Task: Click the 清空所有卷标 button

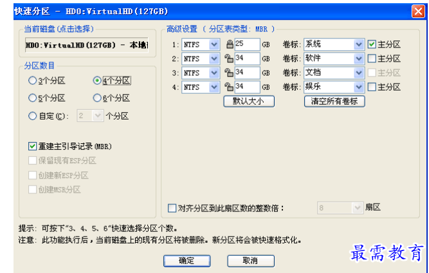Action: 334,101
